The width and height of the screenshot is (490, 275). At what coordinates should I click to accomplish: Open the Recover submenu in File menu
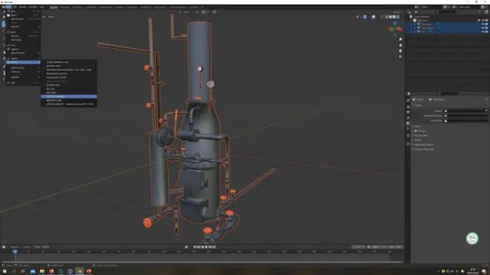pyautogui.click(x=24, y=27)
